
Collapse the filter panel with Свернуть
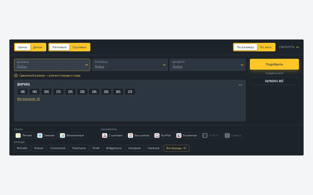coord(289,47)
